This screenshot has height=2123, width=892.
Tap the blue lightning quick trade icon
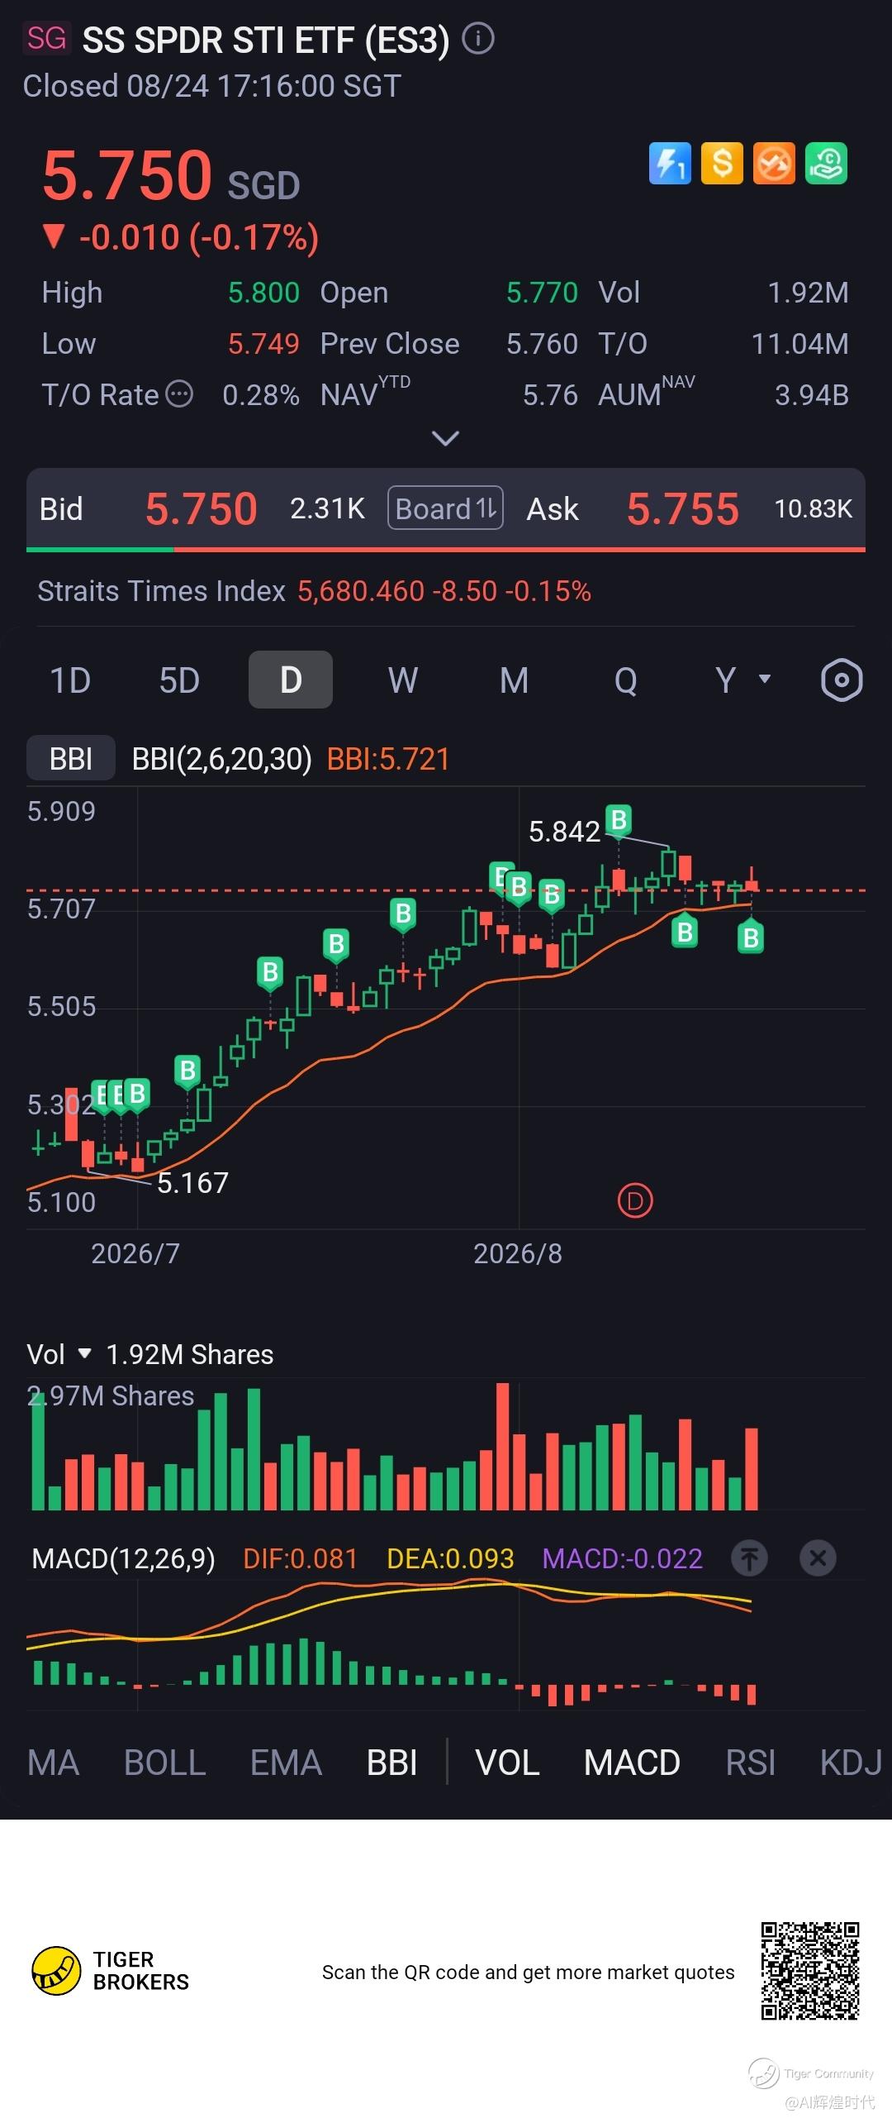pyautogui.click(x=670, y=163)
